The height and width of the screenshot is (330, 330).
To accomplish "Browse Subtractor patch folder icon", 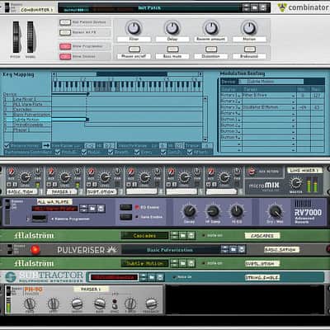I will point(152,277).
